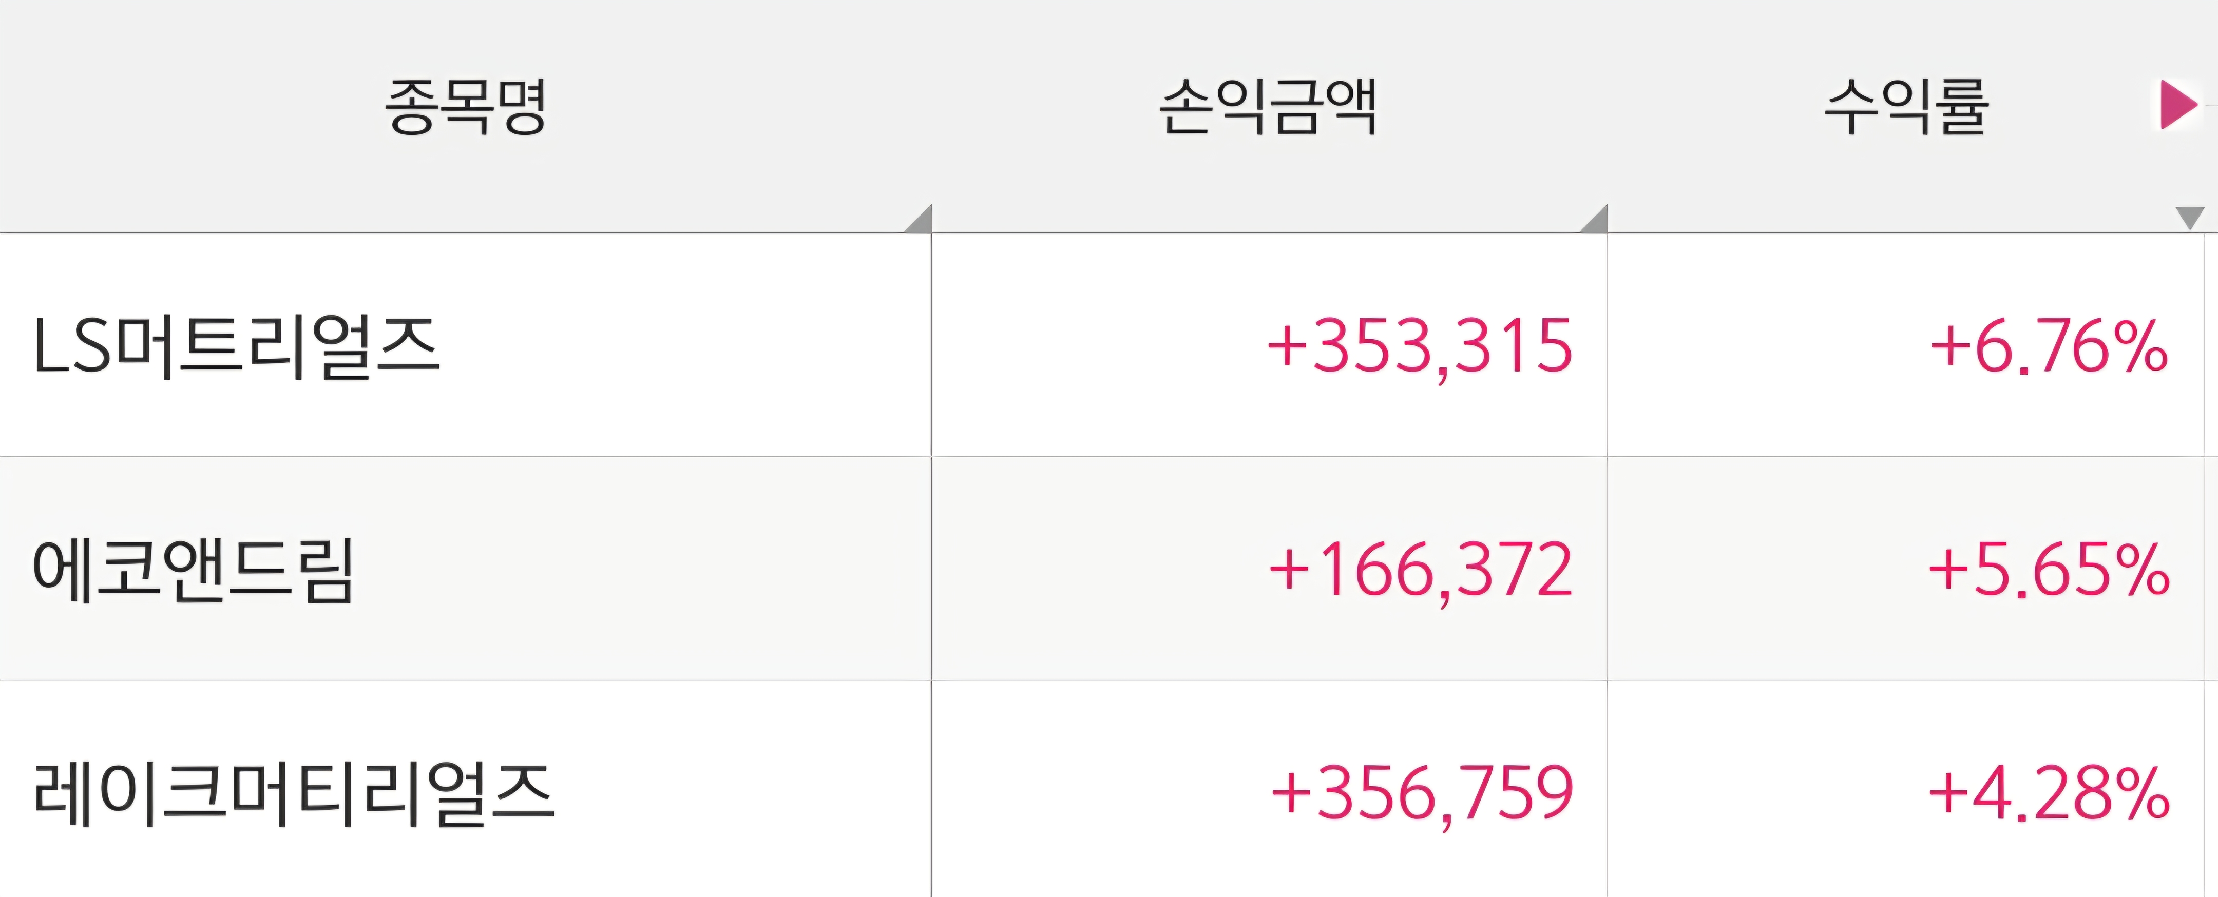Sort by the 수익률 column header

point(1905,107)
